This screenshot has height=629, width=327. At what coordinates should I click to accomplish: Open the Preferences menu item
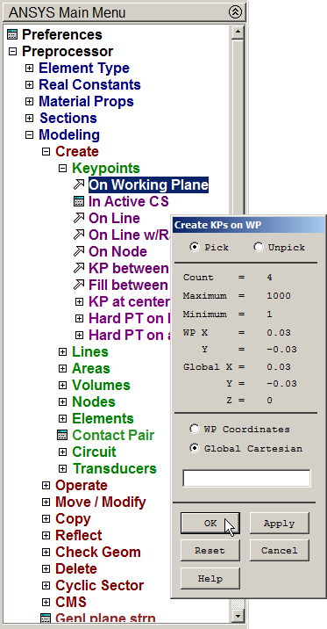[62, 34]
